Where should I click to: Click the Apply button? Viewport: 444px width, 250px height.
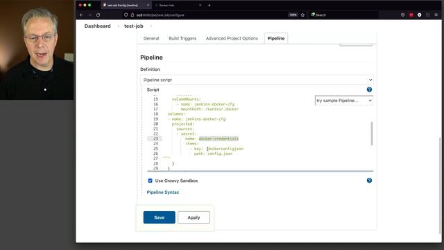tap(194, 217)
